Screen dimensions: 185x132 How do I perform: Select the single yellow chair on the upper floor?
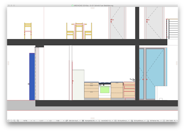tap(28, 31)
